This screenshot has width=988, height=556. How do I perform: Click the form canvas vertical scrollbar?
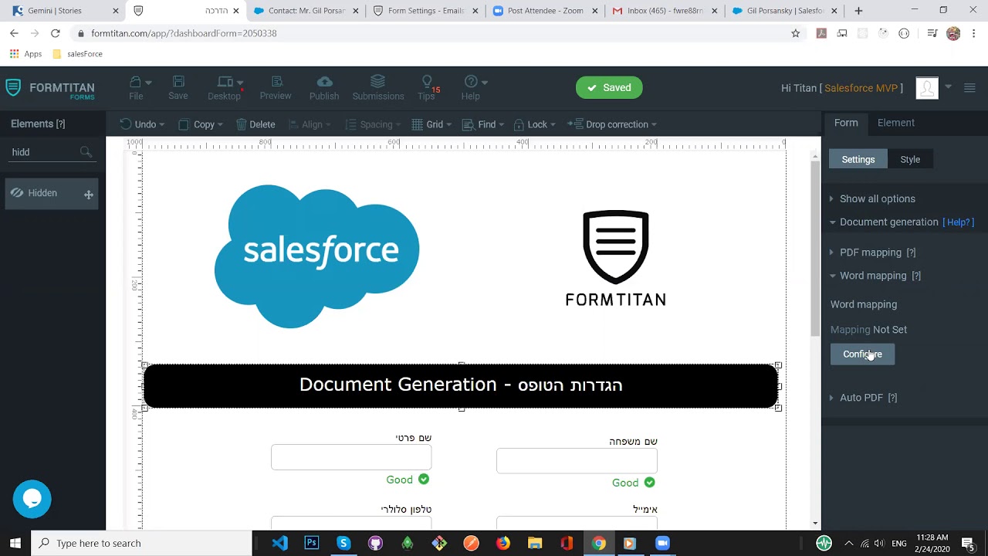coord(815,250)
